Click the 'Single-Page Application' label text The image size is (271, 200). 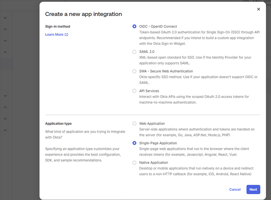158,143
